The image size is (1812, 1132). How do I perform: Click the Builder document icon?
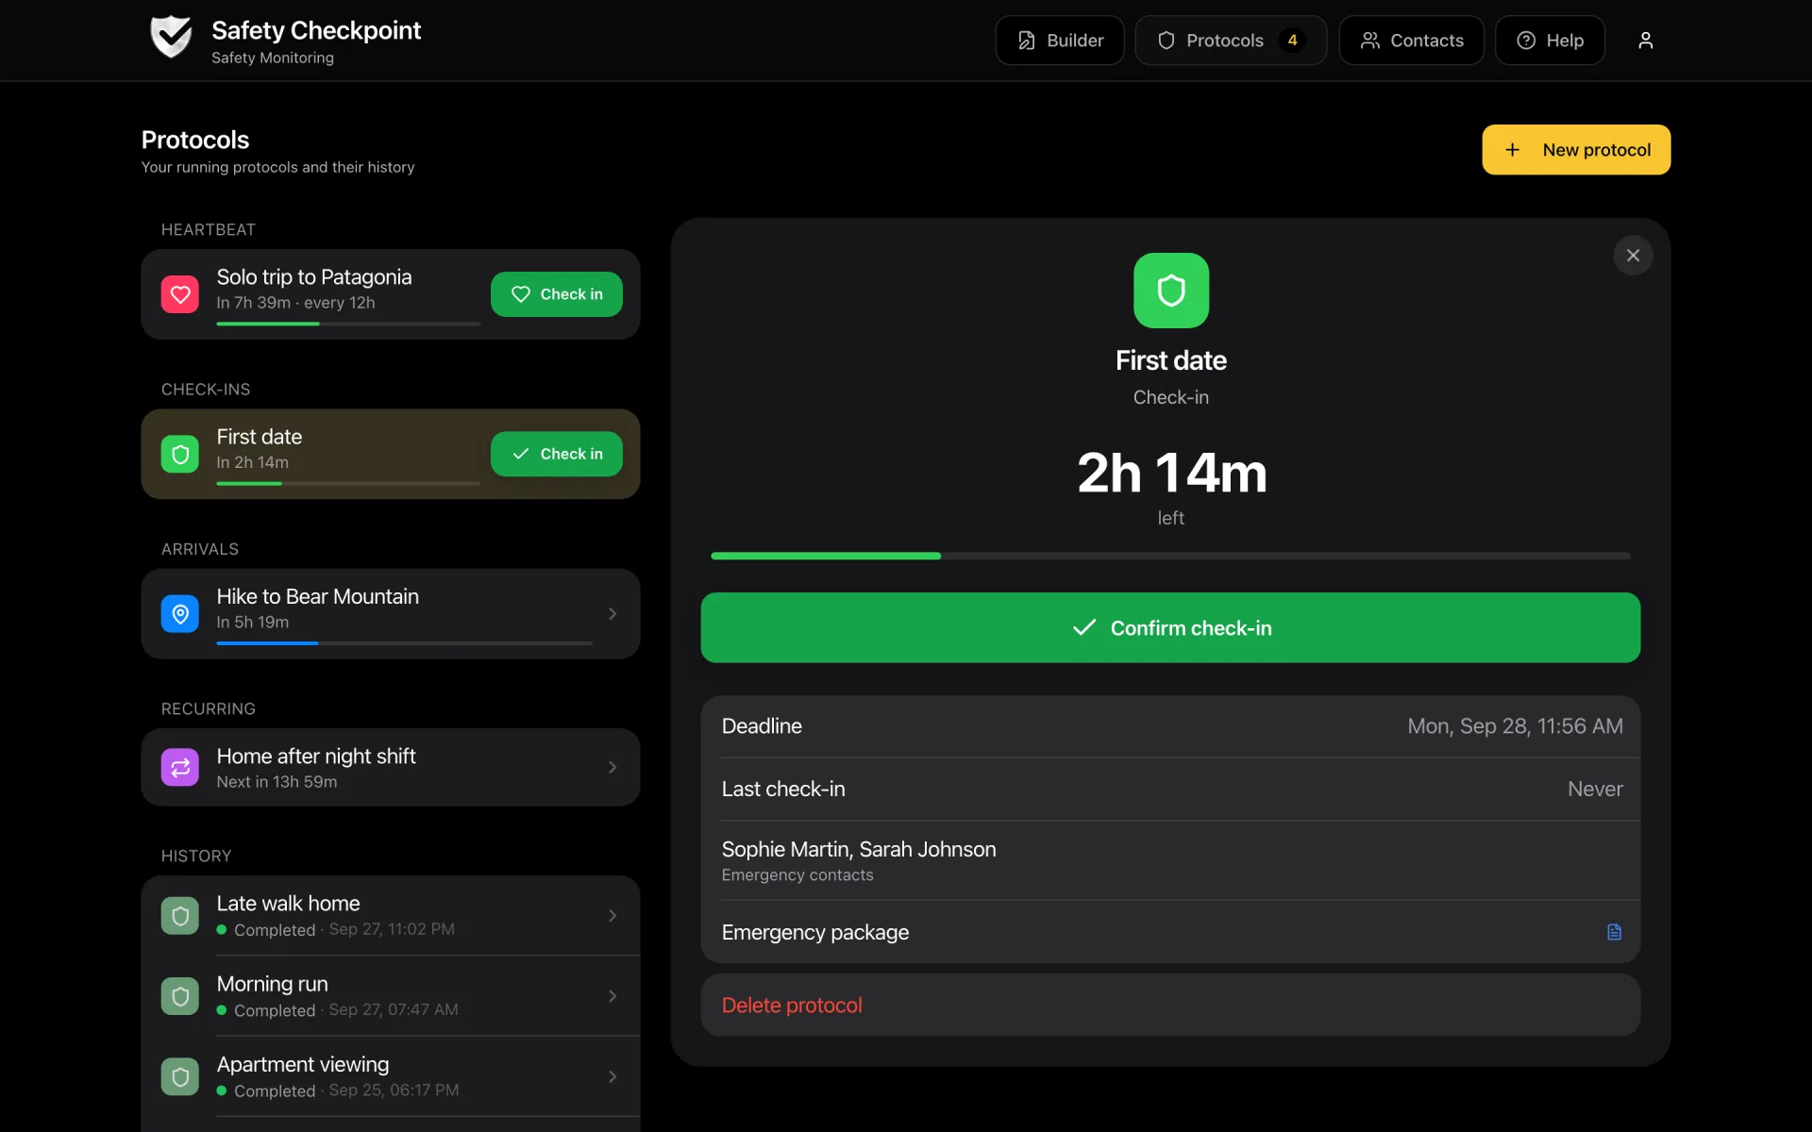point(1026,41)
